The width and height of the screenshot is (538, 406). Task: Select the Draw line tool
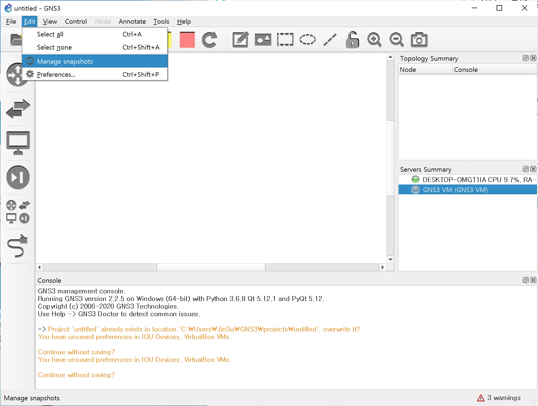pos(330,40)
